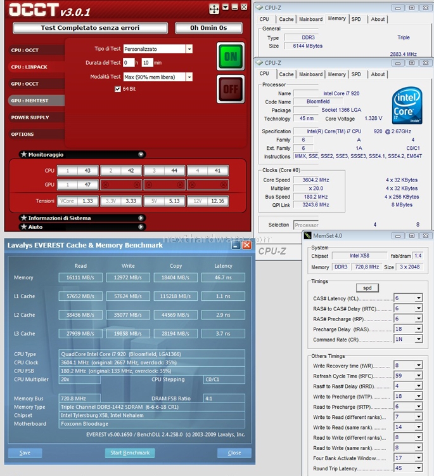Open the RAS# to CAS# Delay dropdown
Viewport: 434px width, 476px height.
(419, 308)
